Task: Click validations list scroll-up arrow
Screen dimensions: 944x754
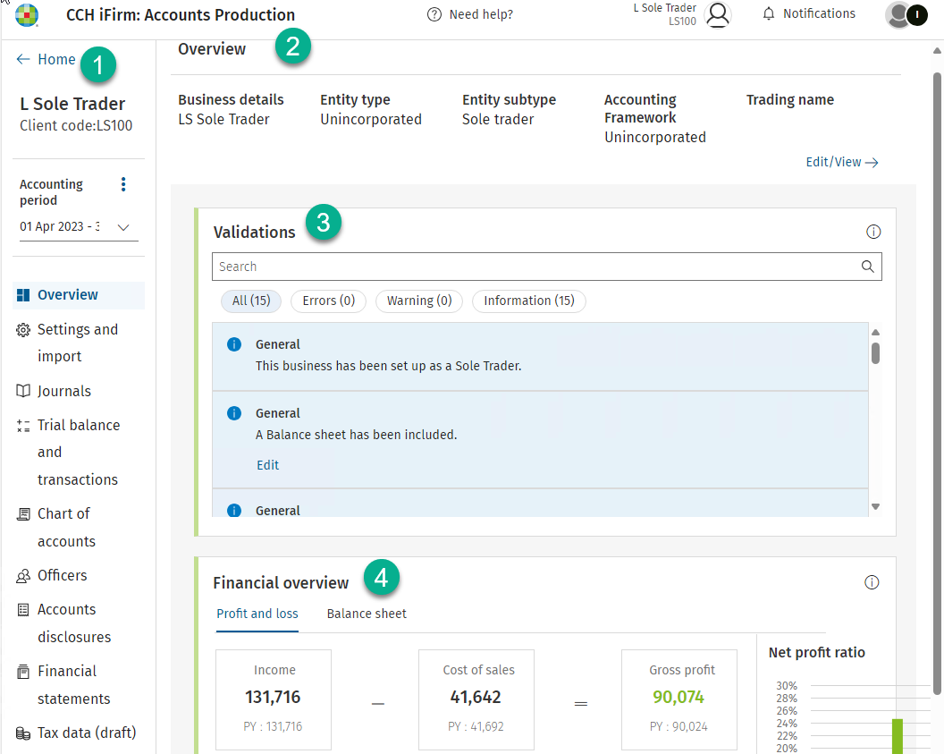Action: [875, 332]
